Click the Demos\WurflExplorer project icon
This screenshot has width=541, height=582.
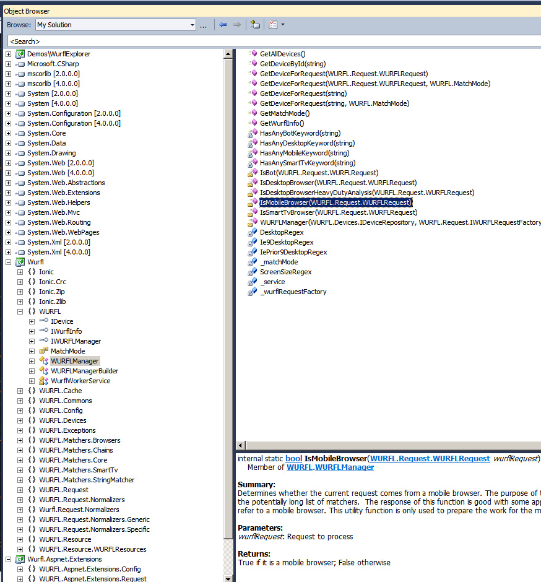(20, 54)
